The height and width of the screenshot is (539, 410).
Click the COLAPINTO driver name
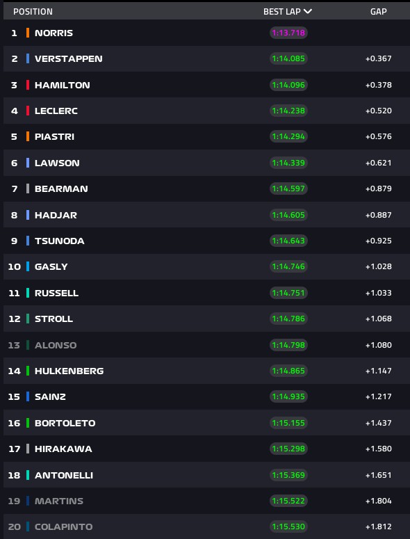(63, 526)
